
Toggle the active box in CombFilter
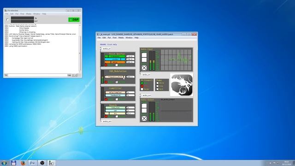point(117,99)
